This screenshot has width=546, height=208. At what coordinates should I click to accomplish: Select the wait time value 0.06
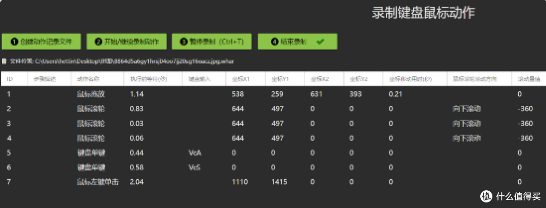pos(136,138)
